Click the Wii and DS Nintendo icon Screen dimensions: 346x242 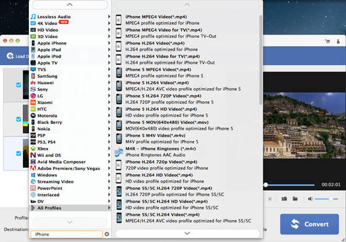pyautogui.click(x=33, y=155)
